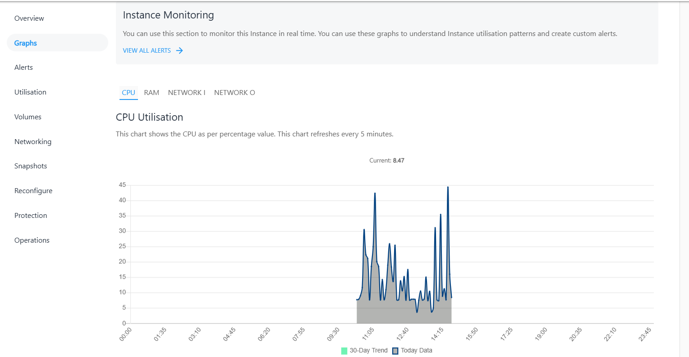Open the Overview section in the sidebar
Viewport: 689px width, 357px height.
(x=29, y=18)
